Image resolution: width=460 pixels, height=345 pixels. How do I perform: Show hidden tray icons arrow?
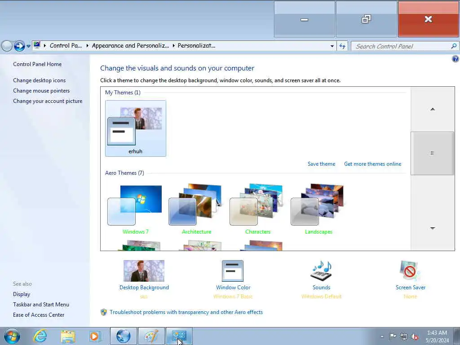tap(382, 336)
